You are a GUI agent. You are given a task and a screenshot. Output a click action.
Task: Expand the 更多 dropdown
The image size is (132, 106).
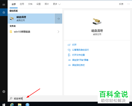tap(57, 4)
